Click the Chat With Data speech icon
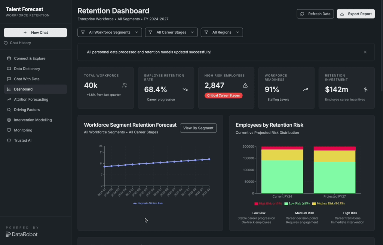Screen dimensions: 383x245 (x=9, y=79)
